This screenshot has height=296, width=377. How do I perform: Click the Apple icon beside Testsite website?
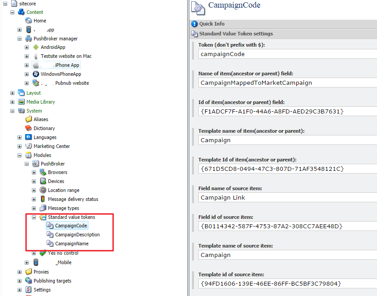click(x=36, y=56)
